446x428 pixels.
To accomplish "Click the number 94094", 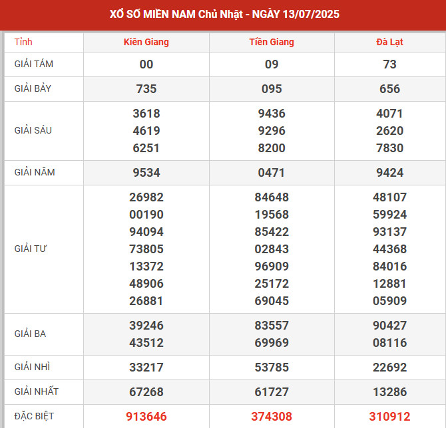I will [146, 232].
